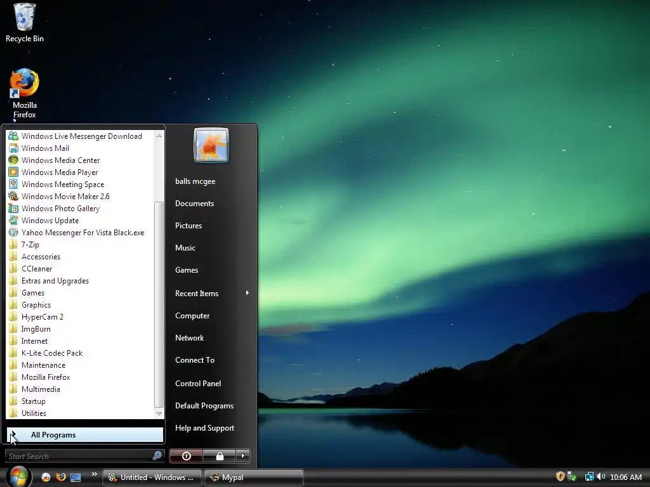Click the Safely Remove Hardware tray icon
The image size is (650, 487).
point(572,476)
